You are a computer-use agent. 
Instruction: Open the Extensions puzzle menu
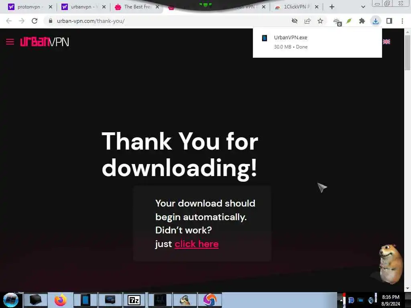pyautogui.click(x=362, y=21)
